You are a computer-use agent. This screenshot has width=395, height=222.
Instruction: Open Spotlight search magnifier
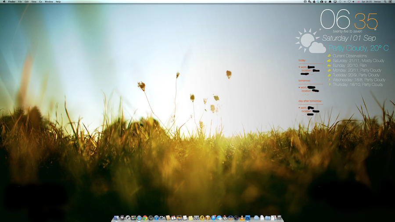tap(385, 1)
